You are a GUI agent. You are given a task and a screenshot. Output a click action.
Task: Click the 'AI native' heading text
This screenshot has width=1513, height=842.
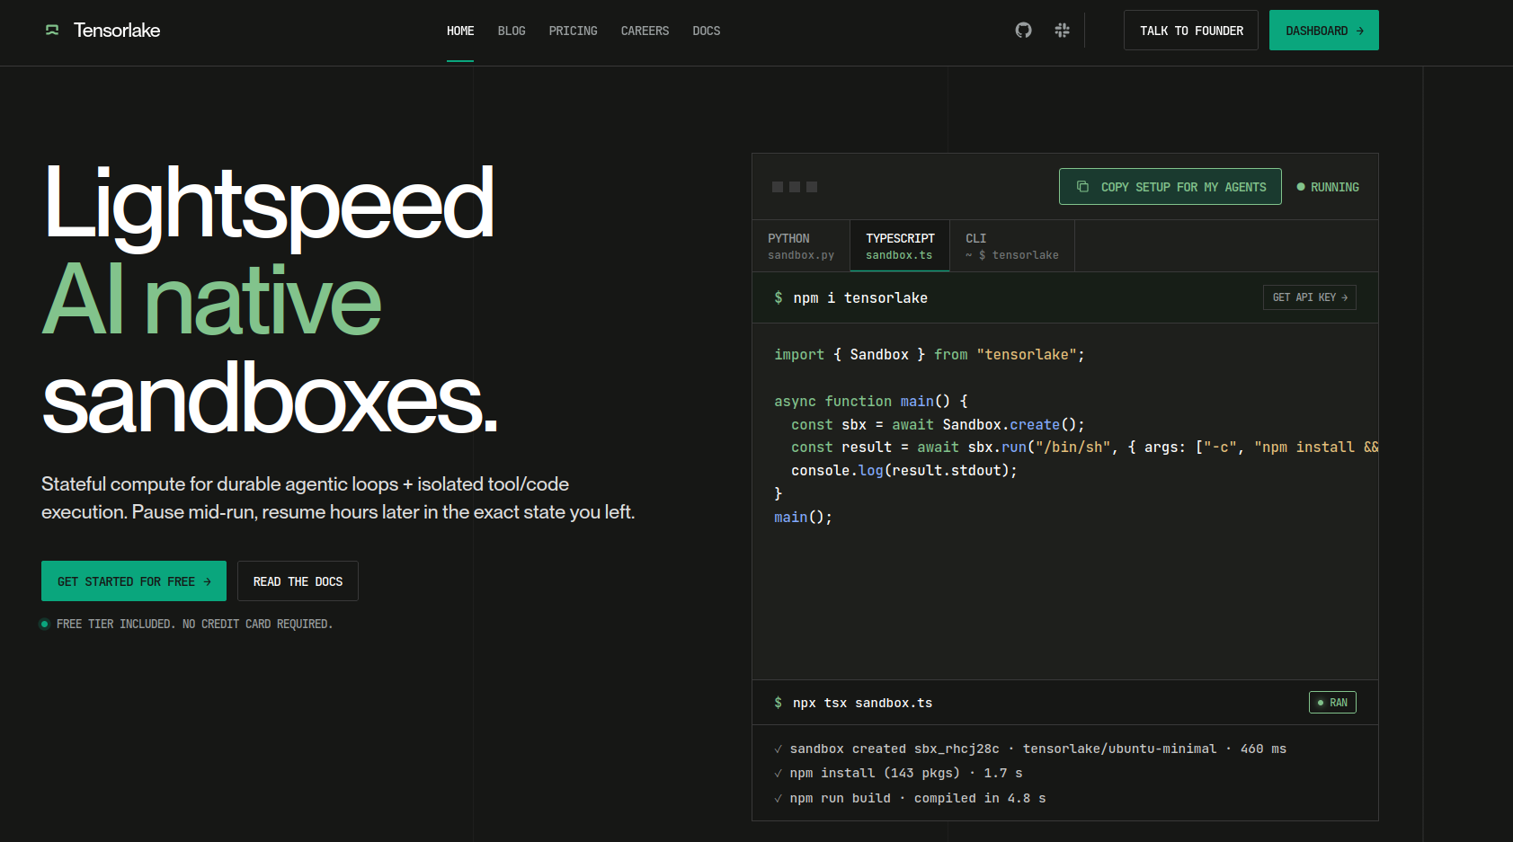(212, 301)
